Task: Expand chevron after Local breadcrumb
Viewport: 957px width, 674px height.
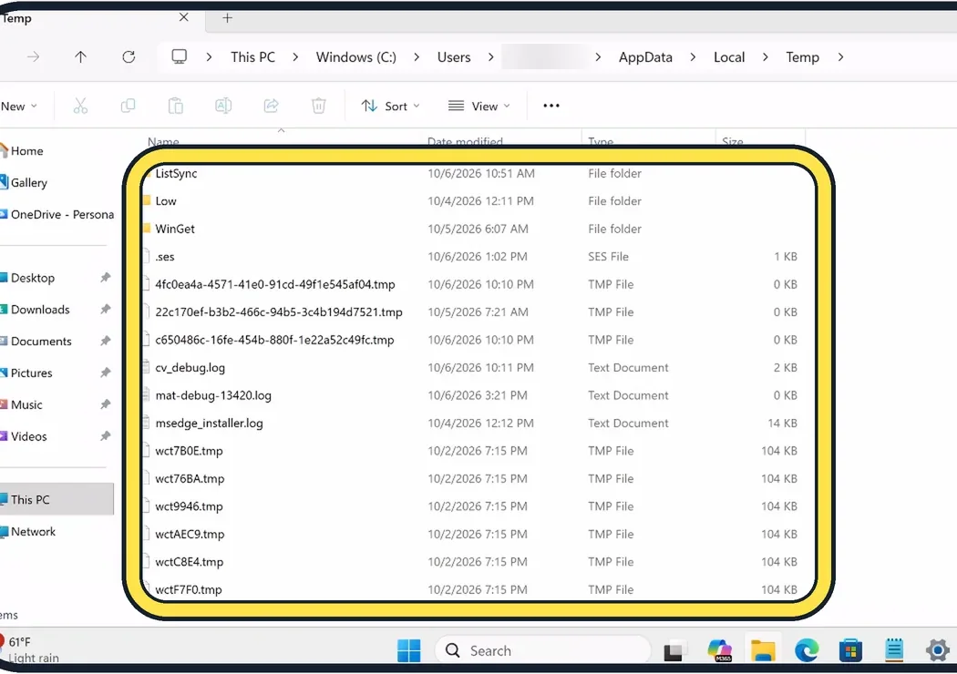Action: point(766,56)
